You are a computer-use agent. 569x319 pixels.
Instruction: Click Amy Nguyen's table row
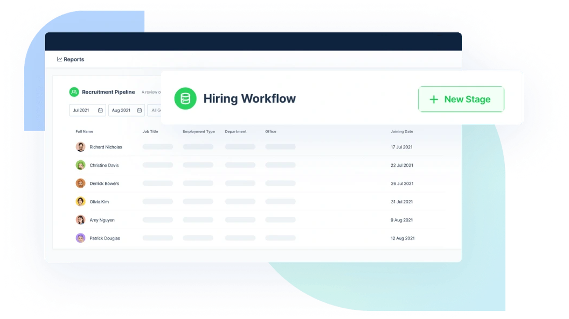pos(242,220)
